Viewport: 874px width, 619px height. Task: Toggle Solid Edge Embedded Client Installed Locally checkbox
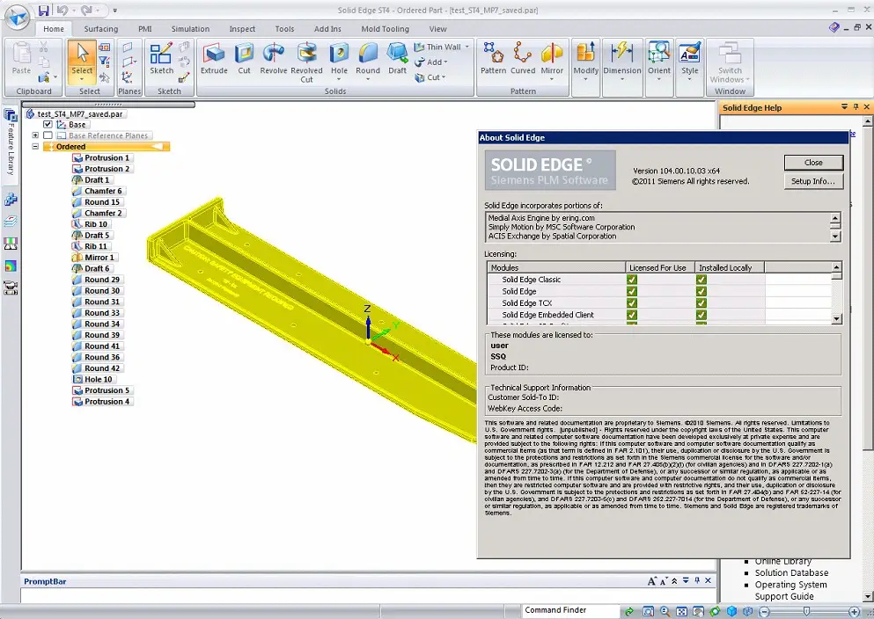(701, 315)
